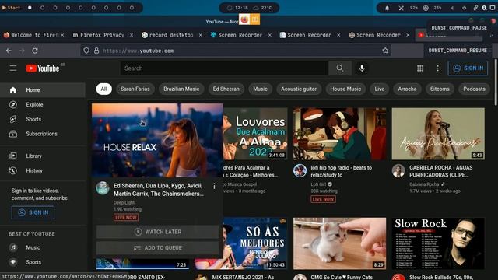Click the search magnifier button
This screenshot has height=280, width=498.
340,68
